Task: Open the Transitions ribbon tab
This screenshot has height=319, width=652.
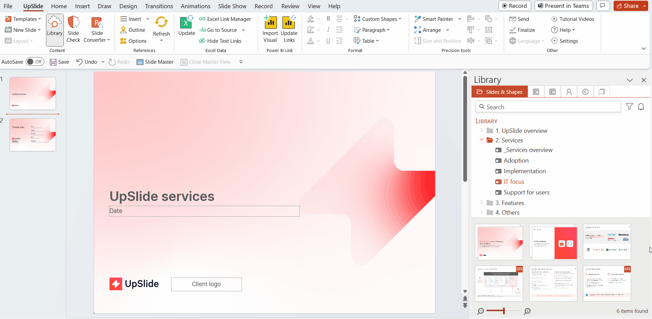Action: [x=159, y=6]
